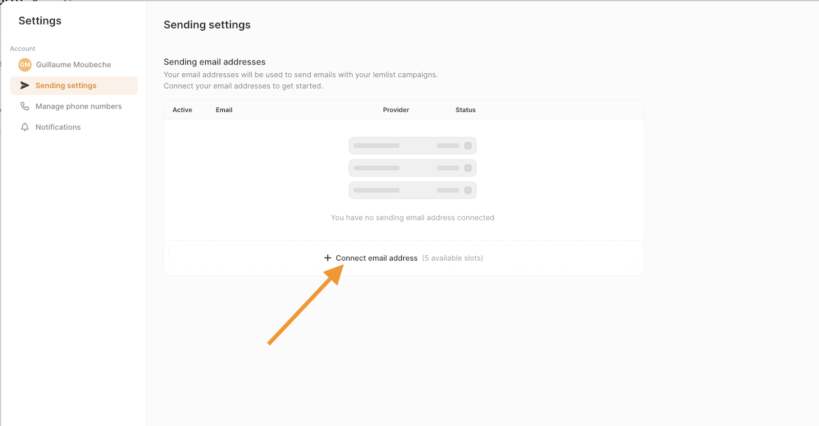The image size is (819, 426).
Task: Click the paper plane Sending settings icon
Action: tap(25, 86)
